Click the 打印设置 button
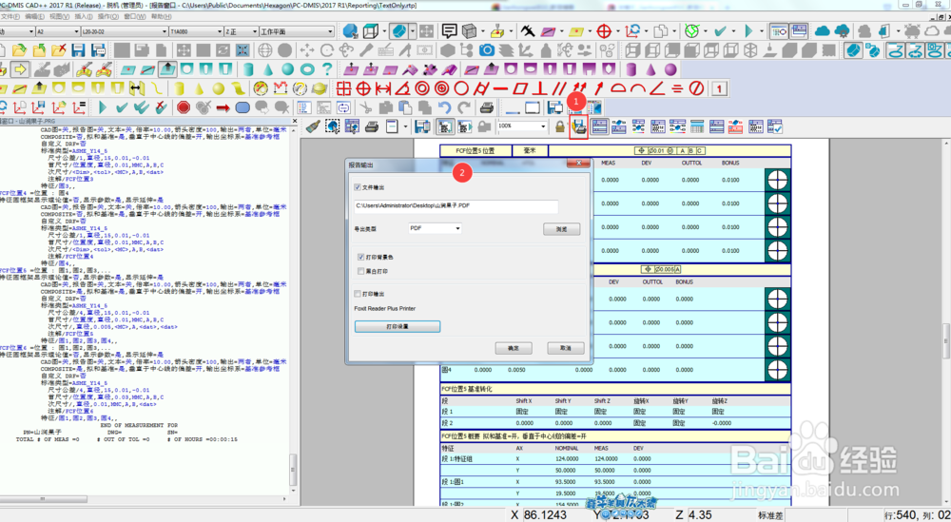This screenshot has width=951, height=522. point(398,327)
